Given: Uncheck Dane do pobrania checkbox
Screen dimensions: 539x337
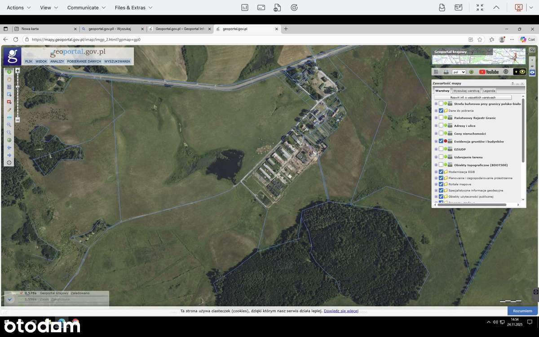Looking at the screenshot, I should click(x=441, y=111).
